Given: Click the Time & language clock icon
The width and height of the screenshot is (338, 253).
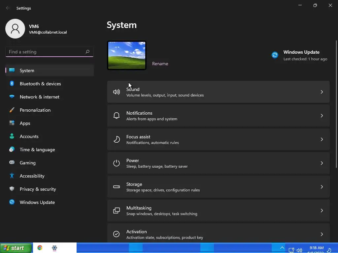Looking at the screenshot, I should tap(12, 149).
